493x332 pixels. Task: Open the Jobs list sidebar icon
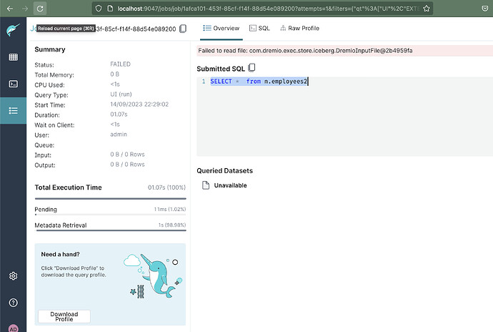click(x=13, y=111)
